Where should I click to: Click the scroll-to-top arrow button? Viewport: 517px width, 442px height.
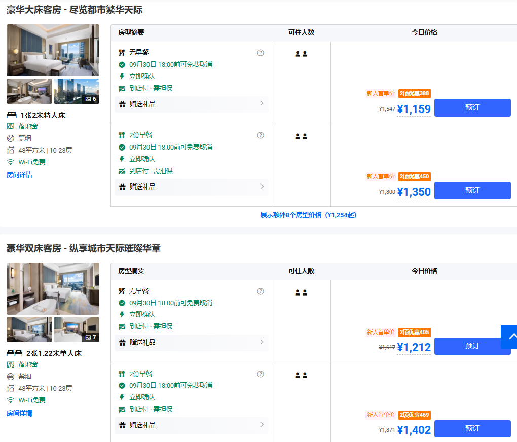(x=510, y=337)
